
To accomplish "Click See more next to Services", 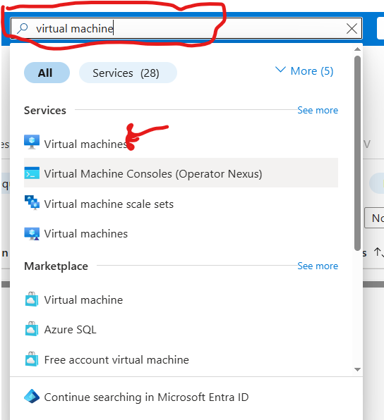I will (x=318, y=110).
